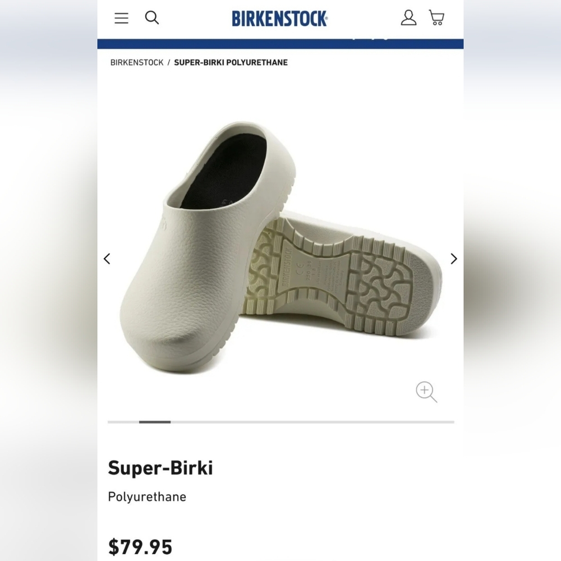Viewport: 561px width, 561px height.
Task: Go back using left chevron arrow
Action: [x=107, y=259]
